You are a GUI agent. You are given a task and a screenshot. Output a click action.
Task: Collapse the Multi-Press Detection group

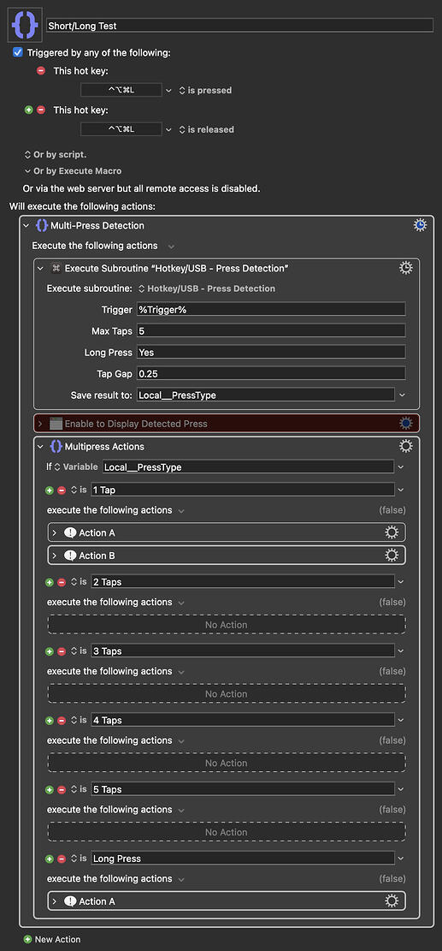26,225
